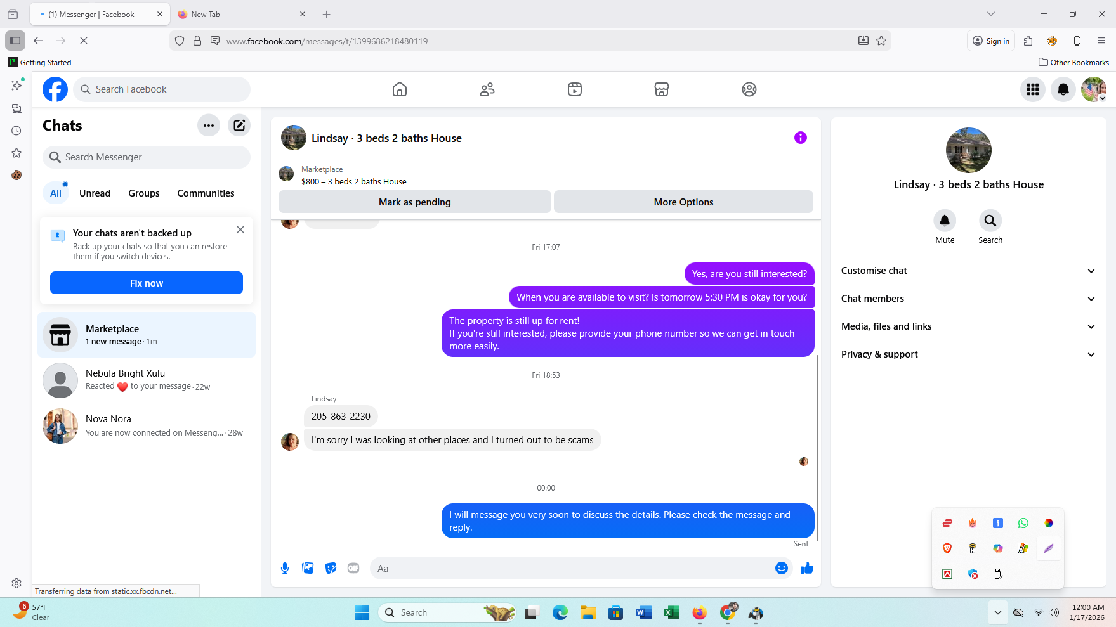Image resolution: width=1116 pixels, height=627 pixels.
Task: Select the Groups chats filter
Action: (x=144, y=193)
